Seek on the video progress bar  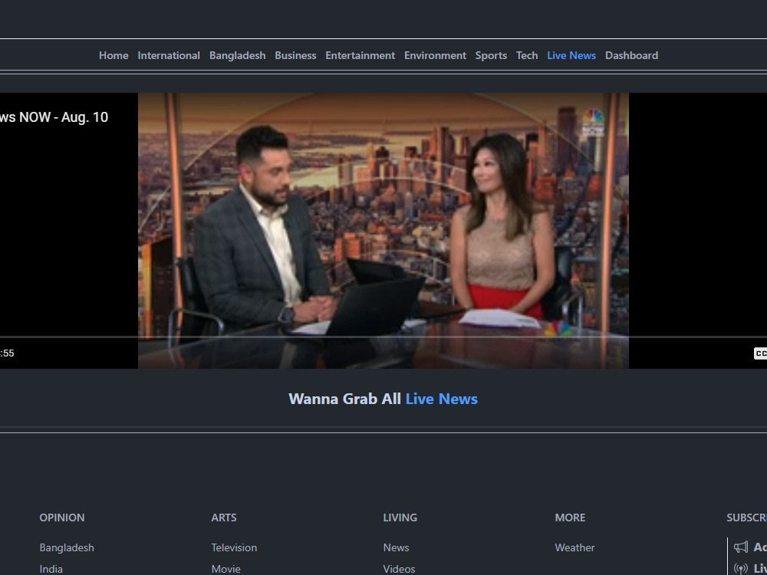(383, 337)
